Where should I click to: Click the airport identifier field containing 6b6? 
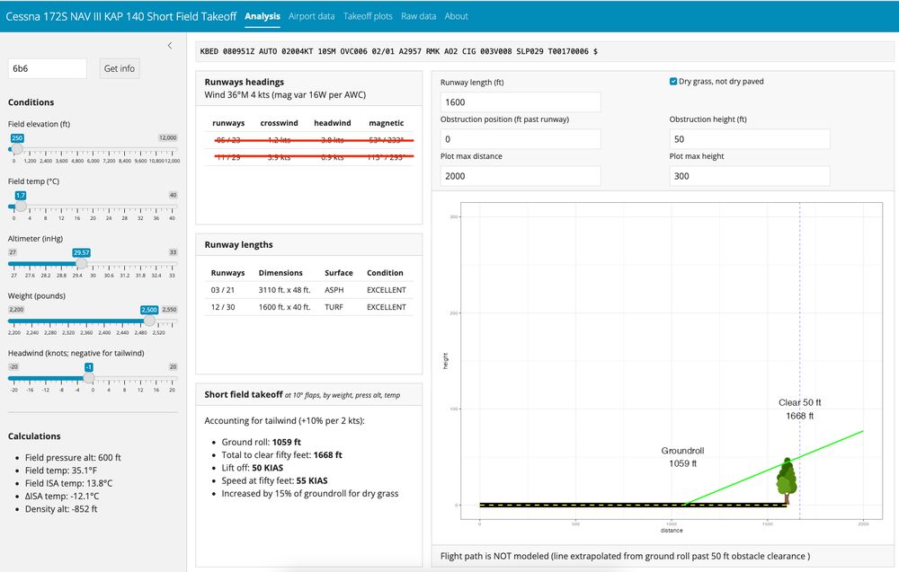[x=48, y=68]
